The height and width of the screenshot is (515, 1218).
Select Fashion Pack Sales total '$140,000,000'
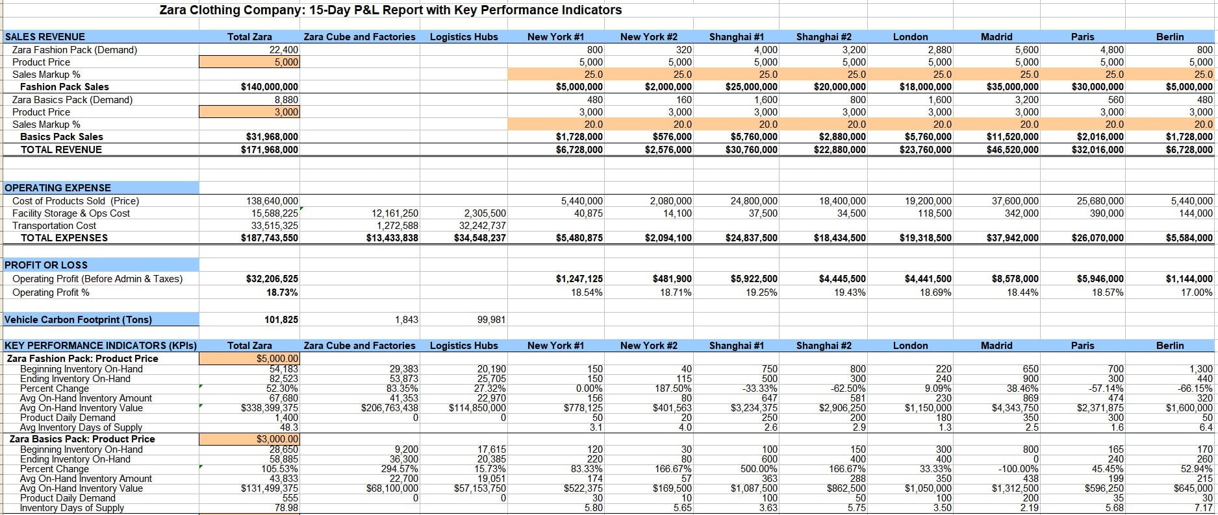(269, 87)
